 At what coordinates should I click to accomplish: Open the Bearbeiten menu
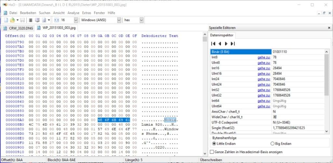[x=28, y=13]
